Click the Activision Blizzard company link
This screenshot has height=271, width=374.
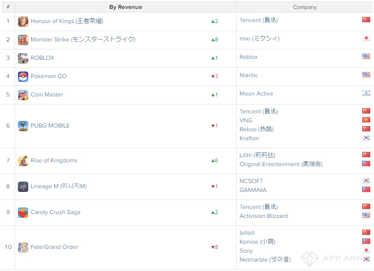(x=264, y=216)
